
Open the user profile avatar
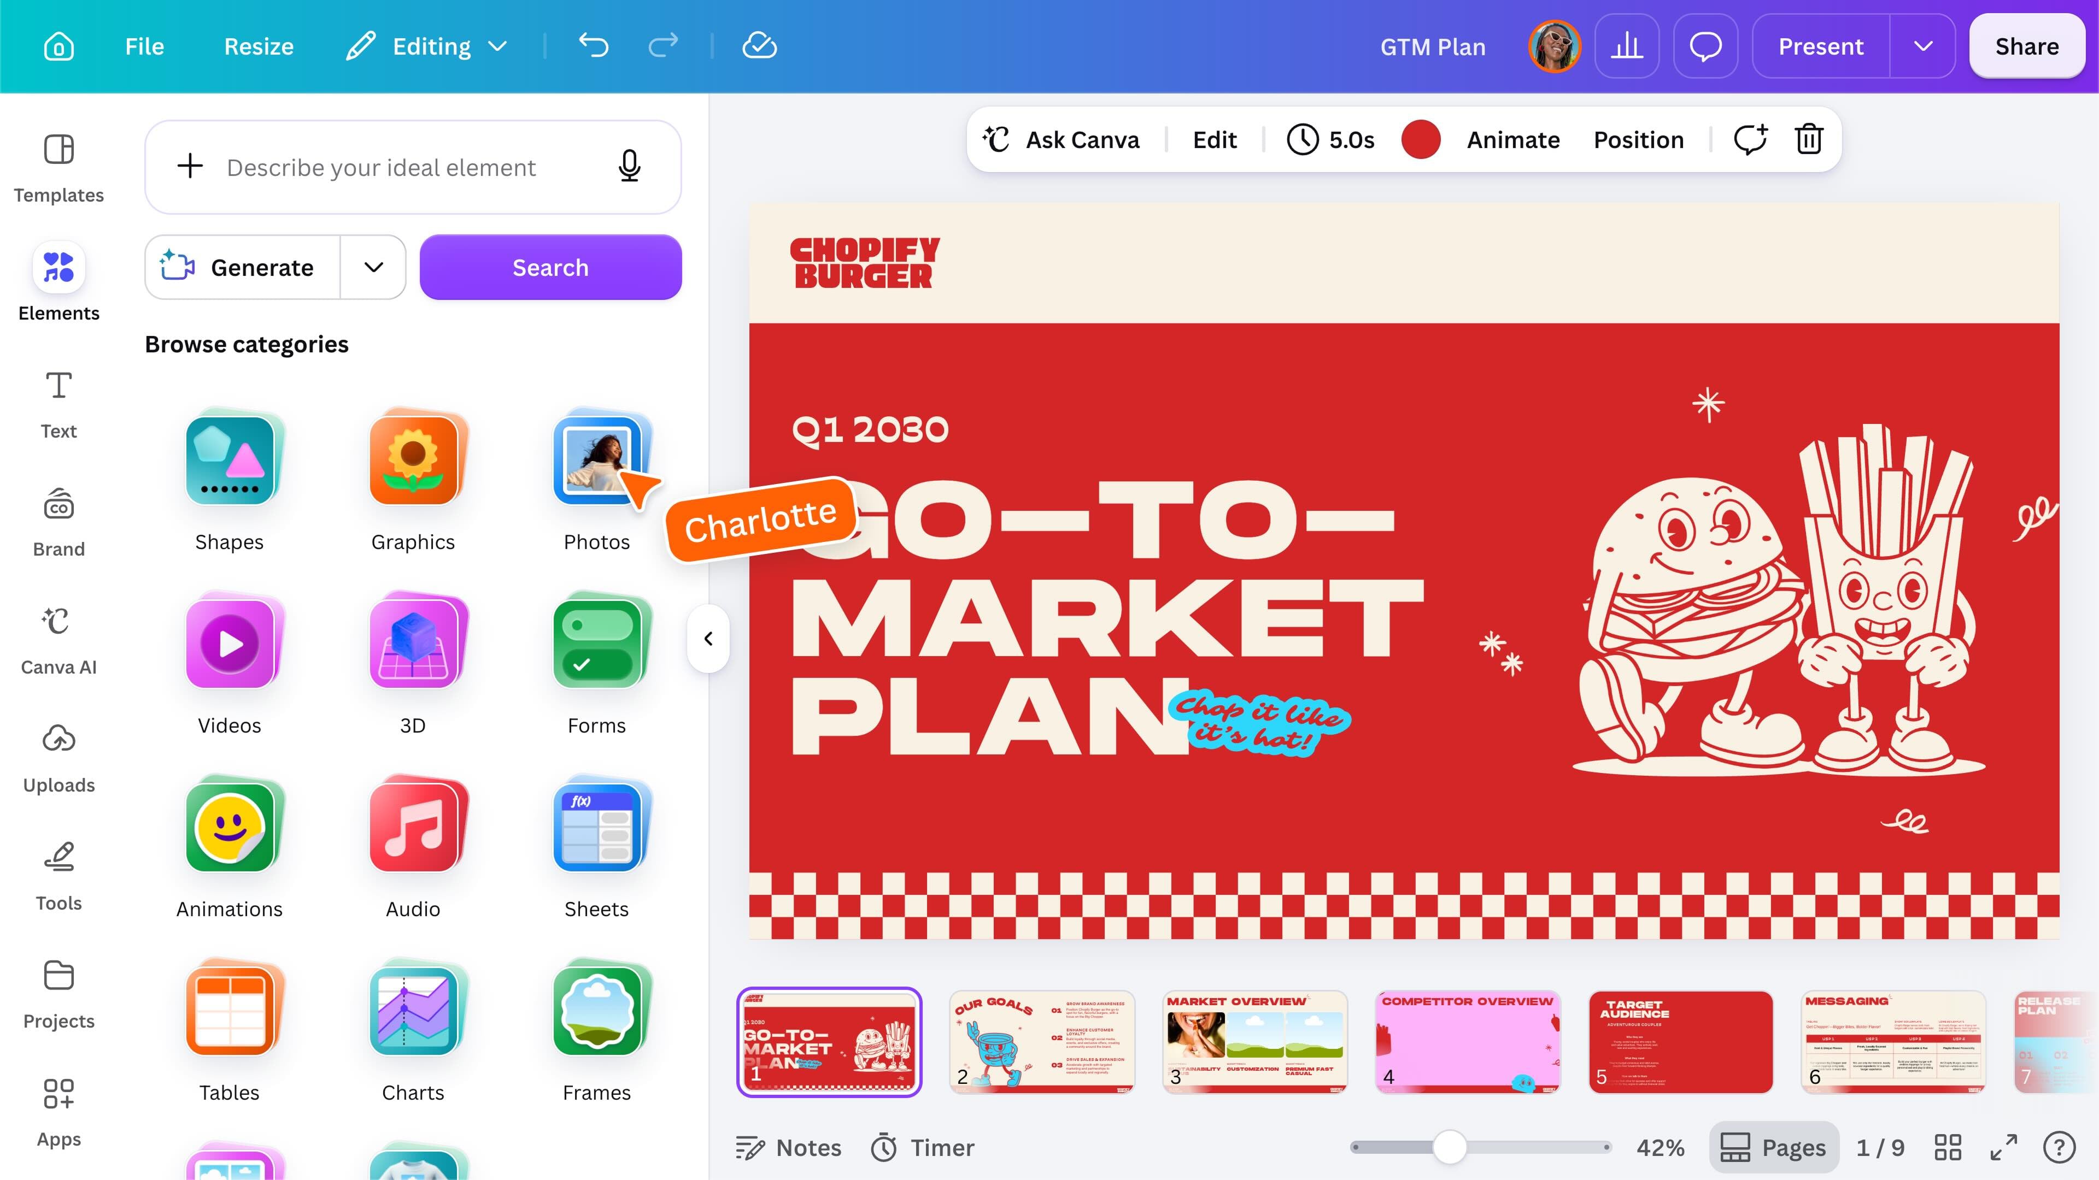[x=1555, y=46]
